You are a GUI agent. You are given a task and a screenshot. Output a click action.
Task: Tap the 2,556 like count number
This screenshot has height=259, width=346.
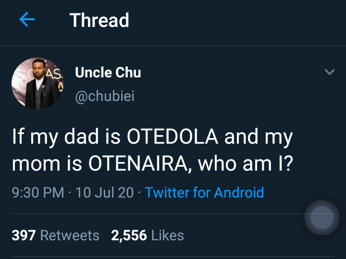click(x=129, y=235)
